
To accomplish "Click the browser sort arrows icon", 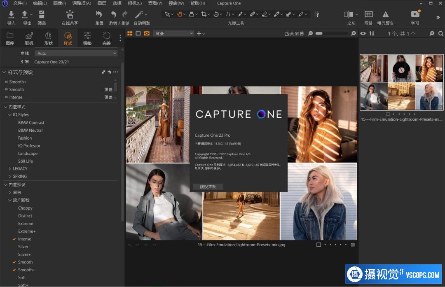I will coord(372,33).
